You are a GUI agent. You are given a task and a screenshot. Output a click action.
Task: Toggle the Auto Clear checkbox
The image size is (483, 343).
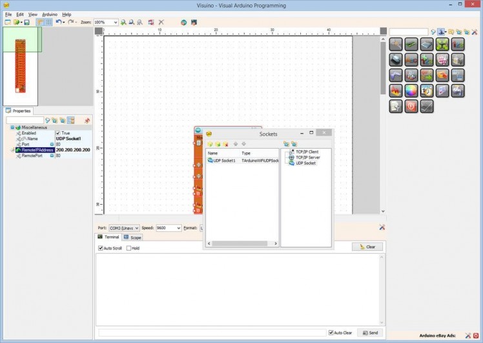point(331,333)
